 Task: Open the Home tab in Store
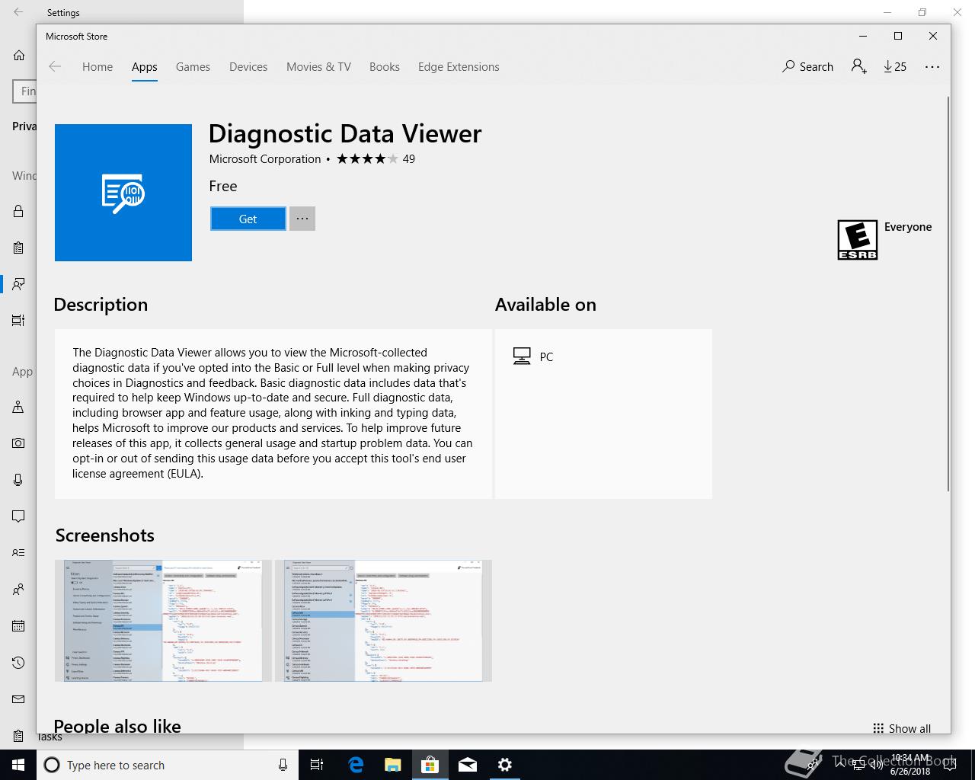coord(97,67)
